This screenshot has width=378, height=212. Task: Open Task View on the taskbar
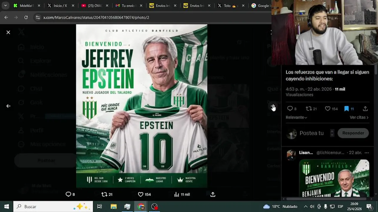point(100,206)
